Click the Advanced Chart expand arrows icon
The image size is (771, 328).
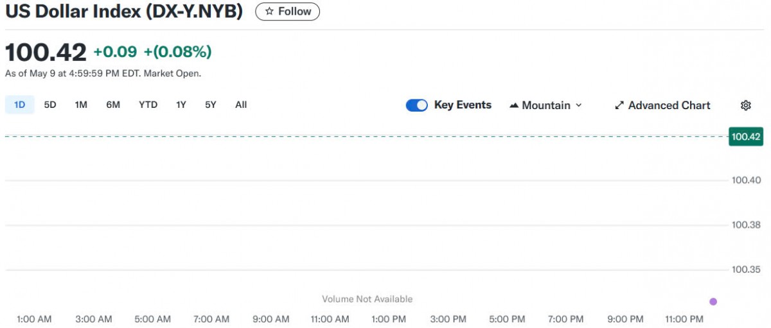coord(619,105)
